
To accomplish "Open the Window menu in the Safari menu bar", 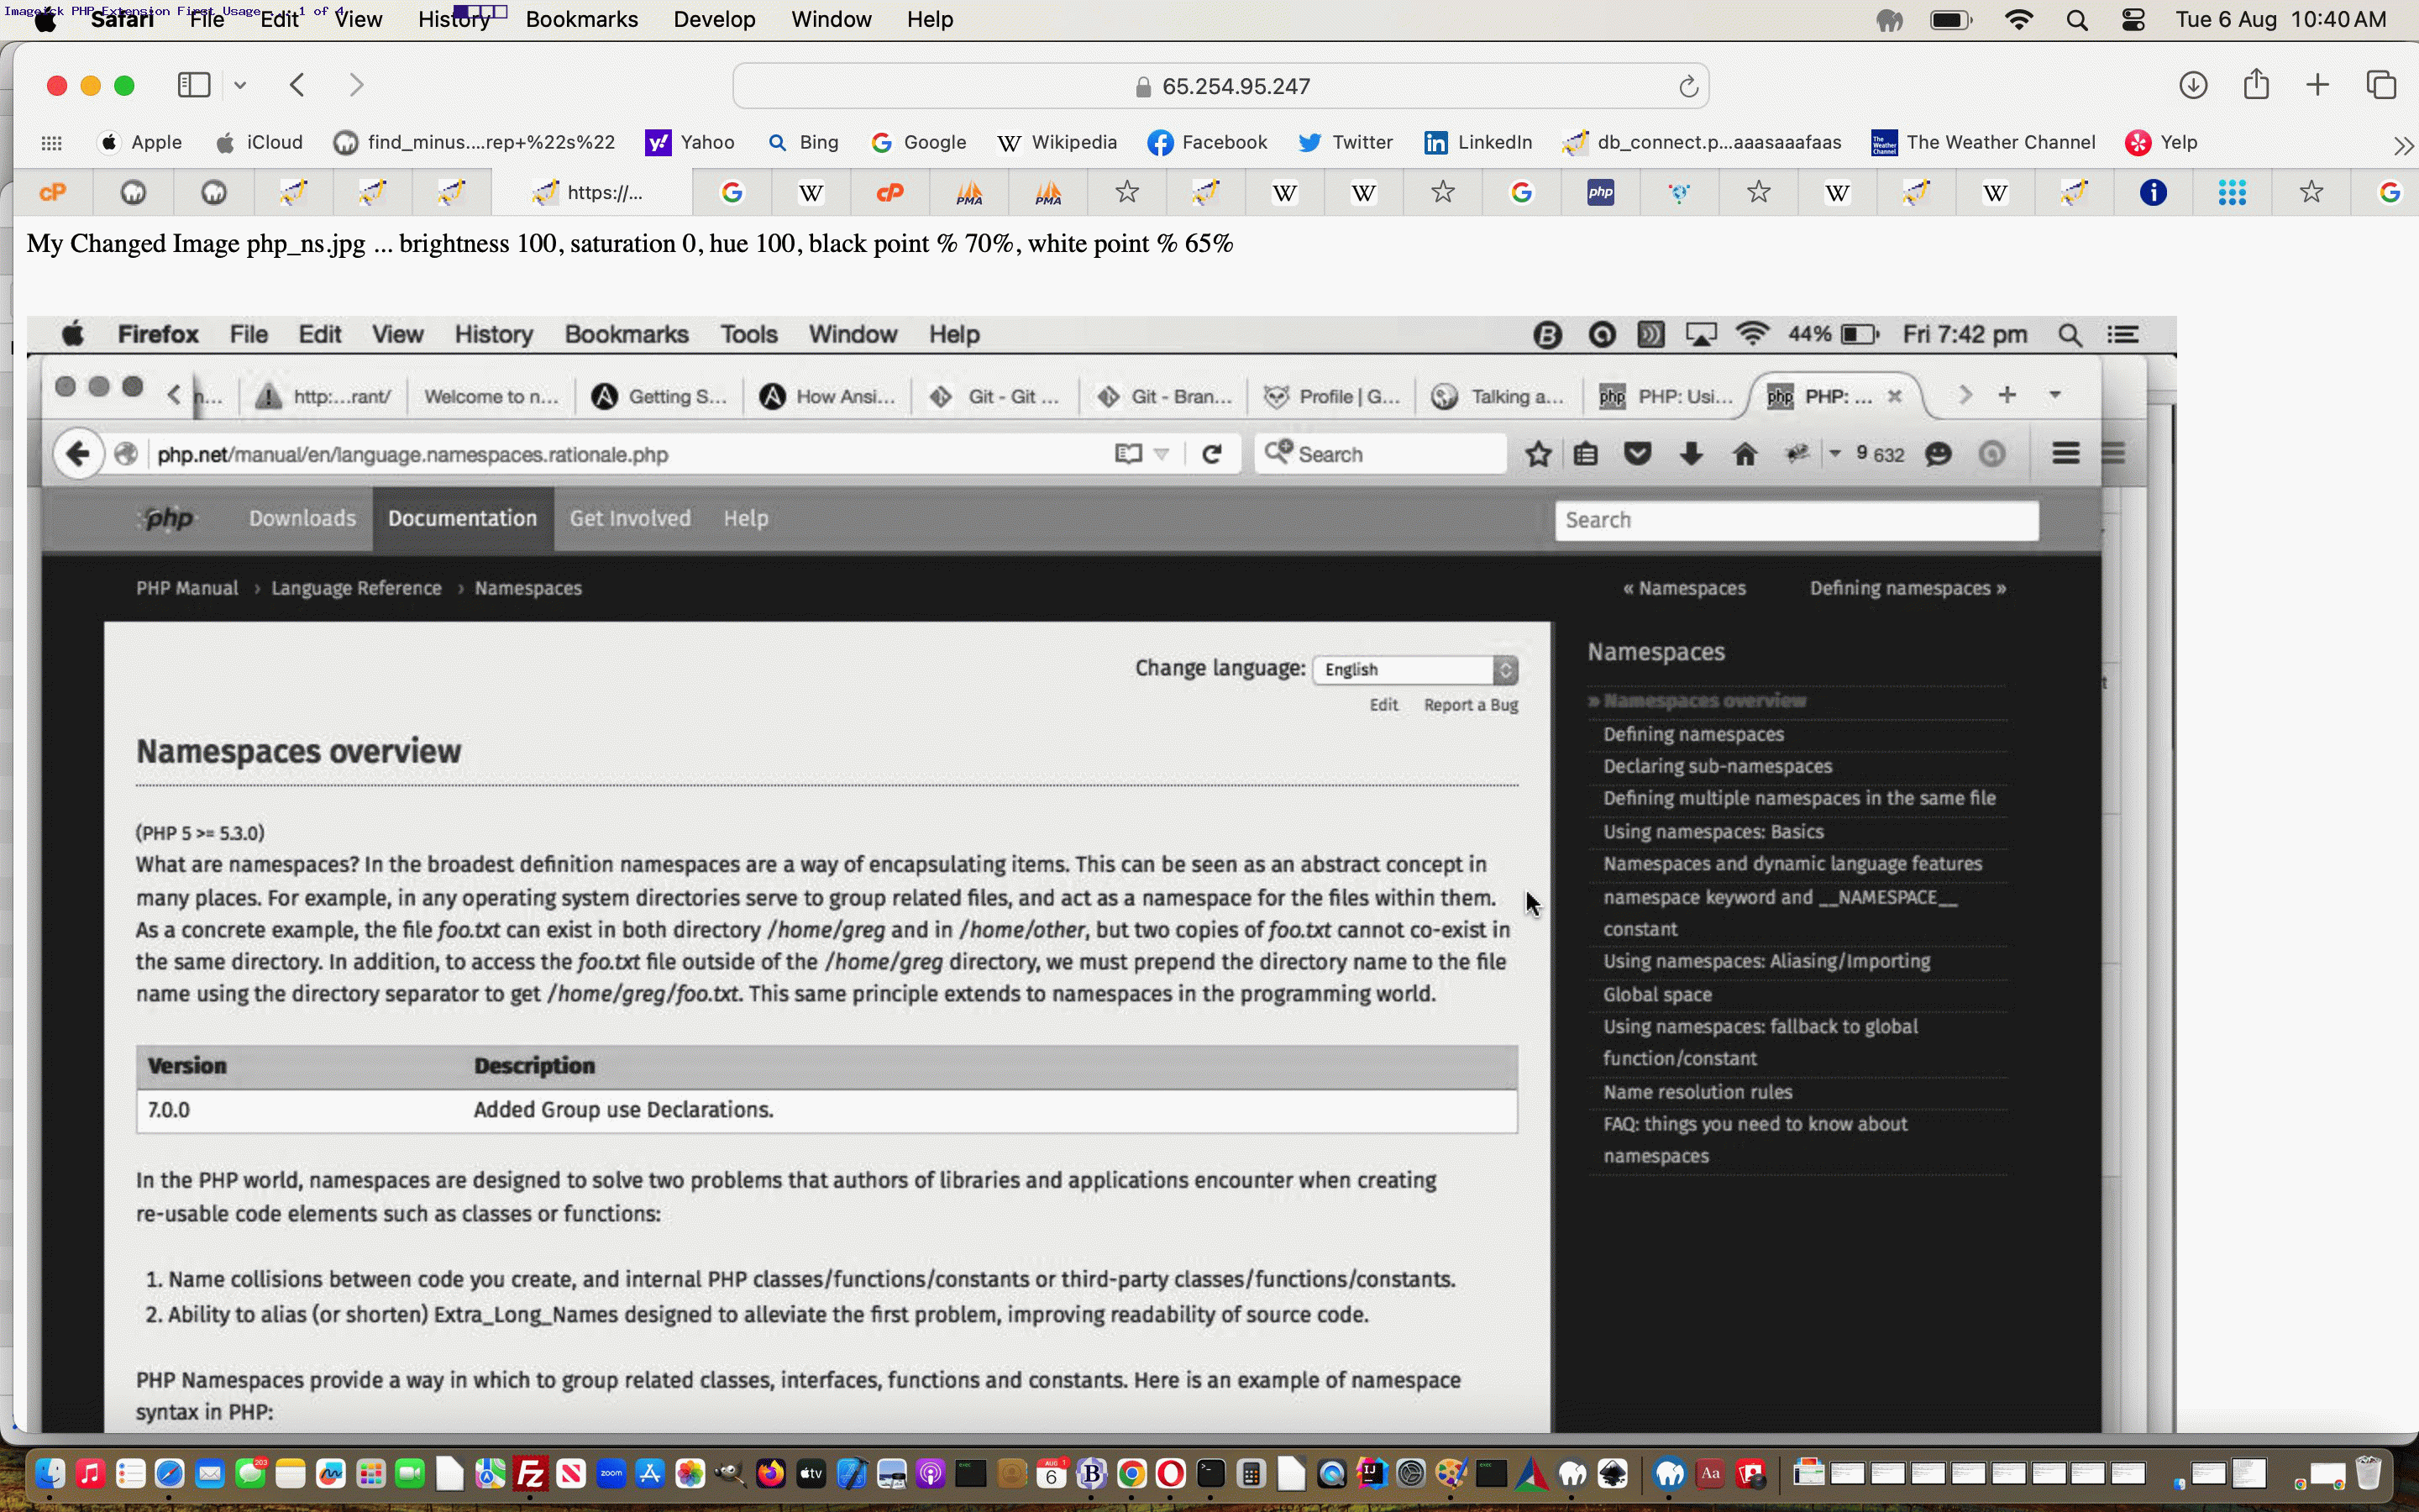I will coord(831,19).
